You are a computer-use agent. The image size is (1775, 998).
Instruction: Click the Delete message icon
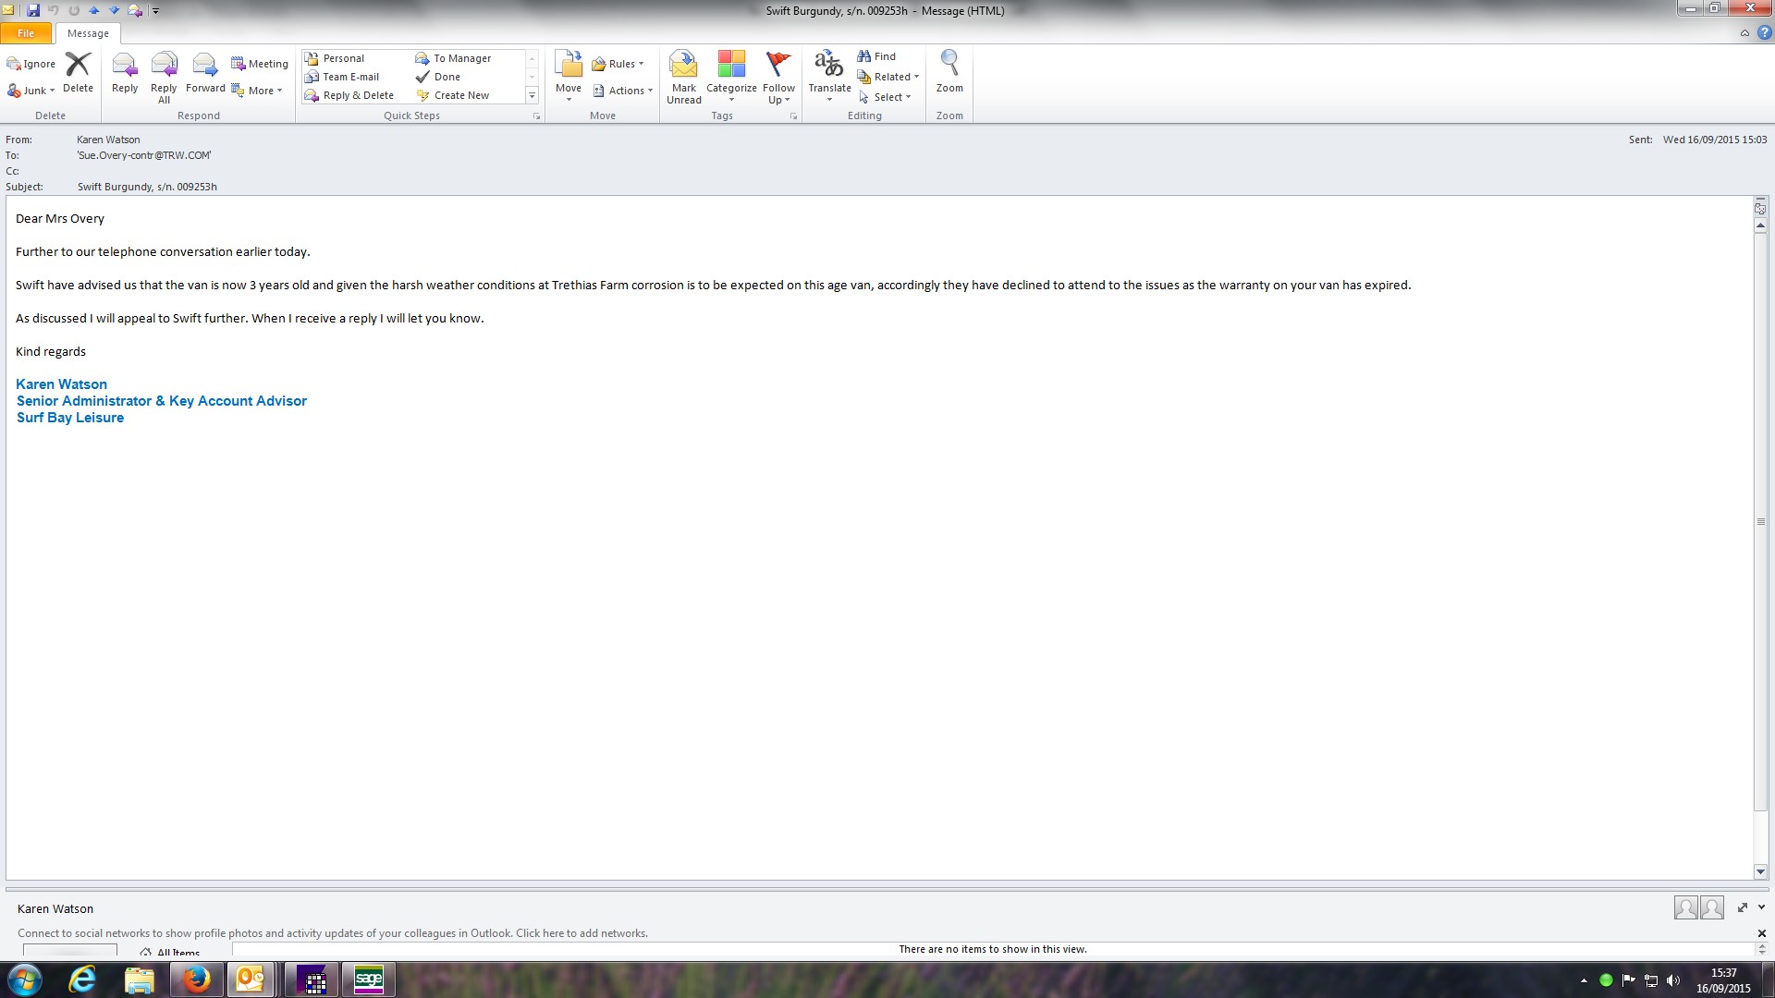pyautogui.click(x=78, y=65)
